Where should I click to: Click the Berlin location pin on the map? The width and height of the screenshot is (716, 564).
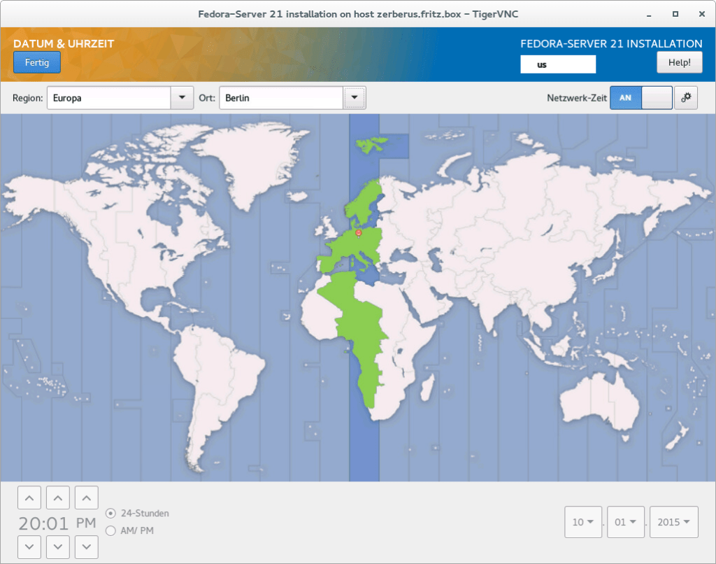click(x=359, y=232)
